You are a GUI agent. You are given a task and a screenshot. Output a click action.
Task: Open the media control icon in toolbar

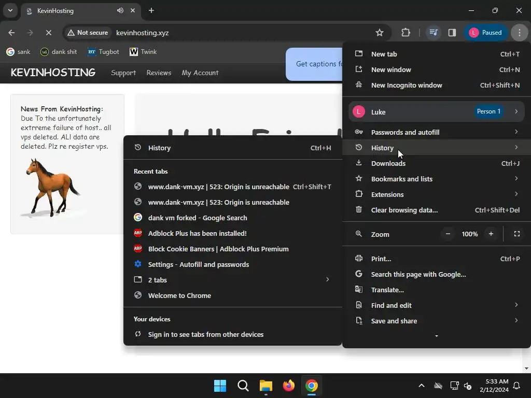click(433, 33)
